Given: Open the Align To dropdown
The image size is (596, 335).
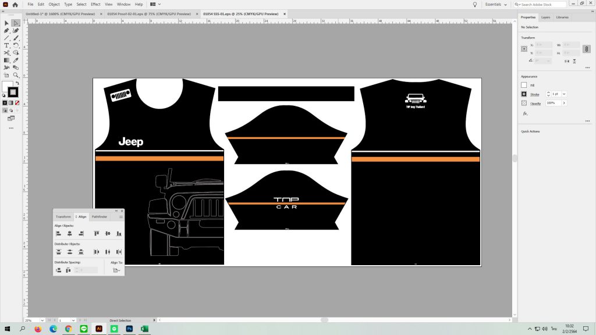Looking at the screenshot, I should click(116, 270).
